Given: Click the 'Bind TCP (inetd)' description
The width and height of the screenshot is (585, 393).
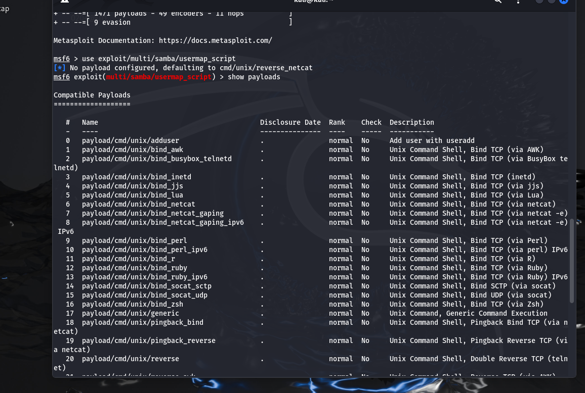Looking at the screenshot, I should click(503, 177).
